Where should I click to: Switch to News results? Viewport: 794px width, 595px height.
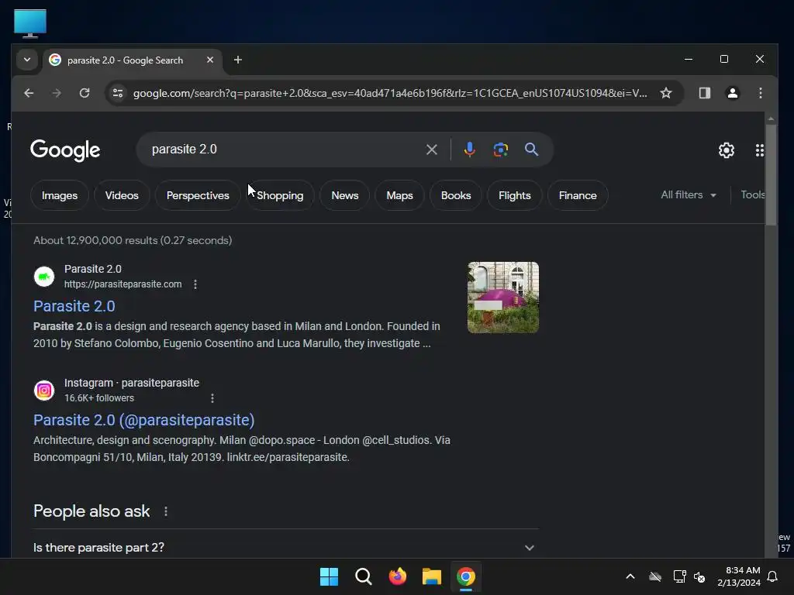345,195
